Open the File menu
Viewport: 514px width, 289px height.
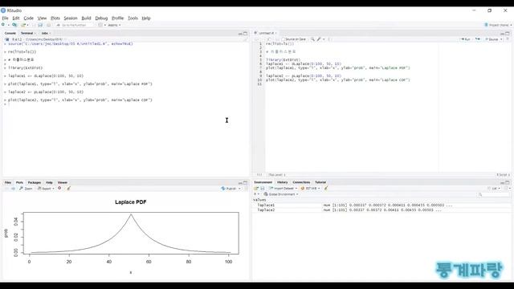[5, 18]
